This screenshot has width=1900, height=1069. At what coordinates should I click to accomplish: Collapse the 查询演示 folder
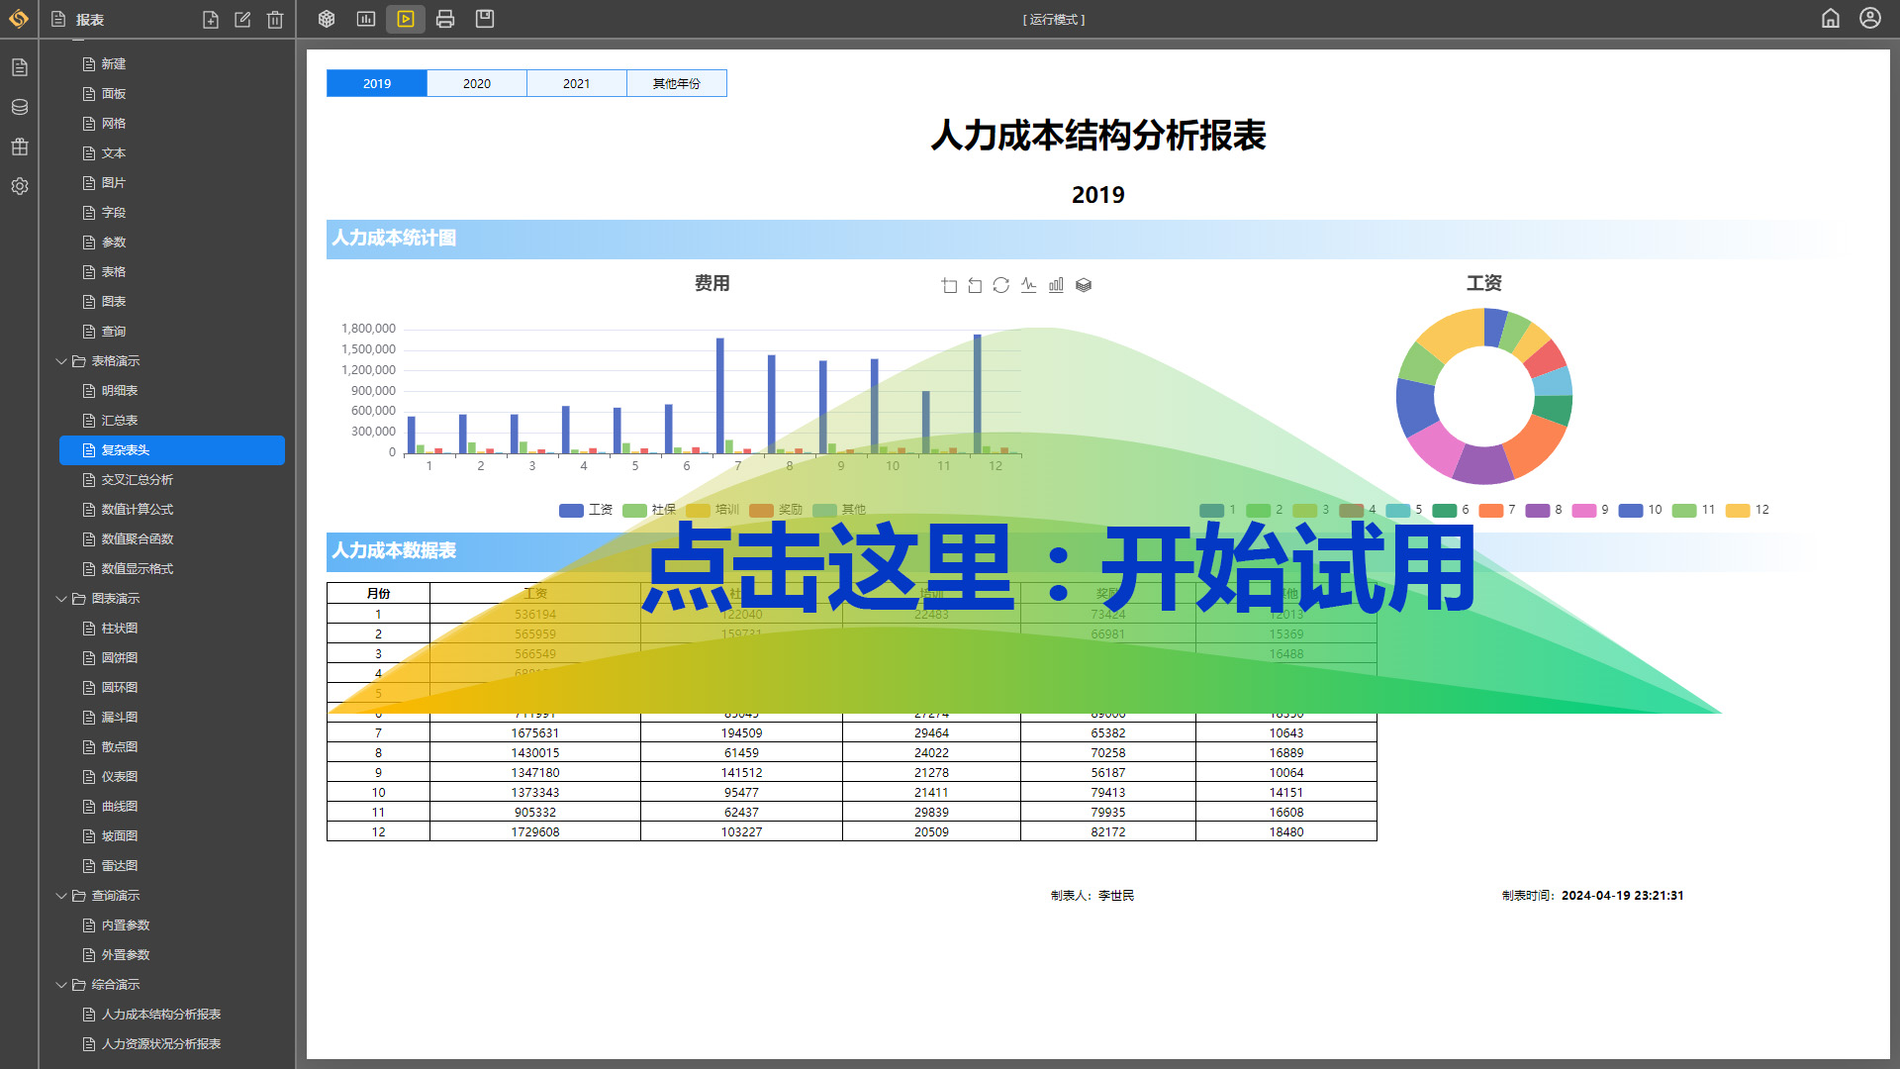point(61,896)
